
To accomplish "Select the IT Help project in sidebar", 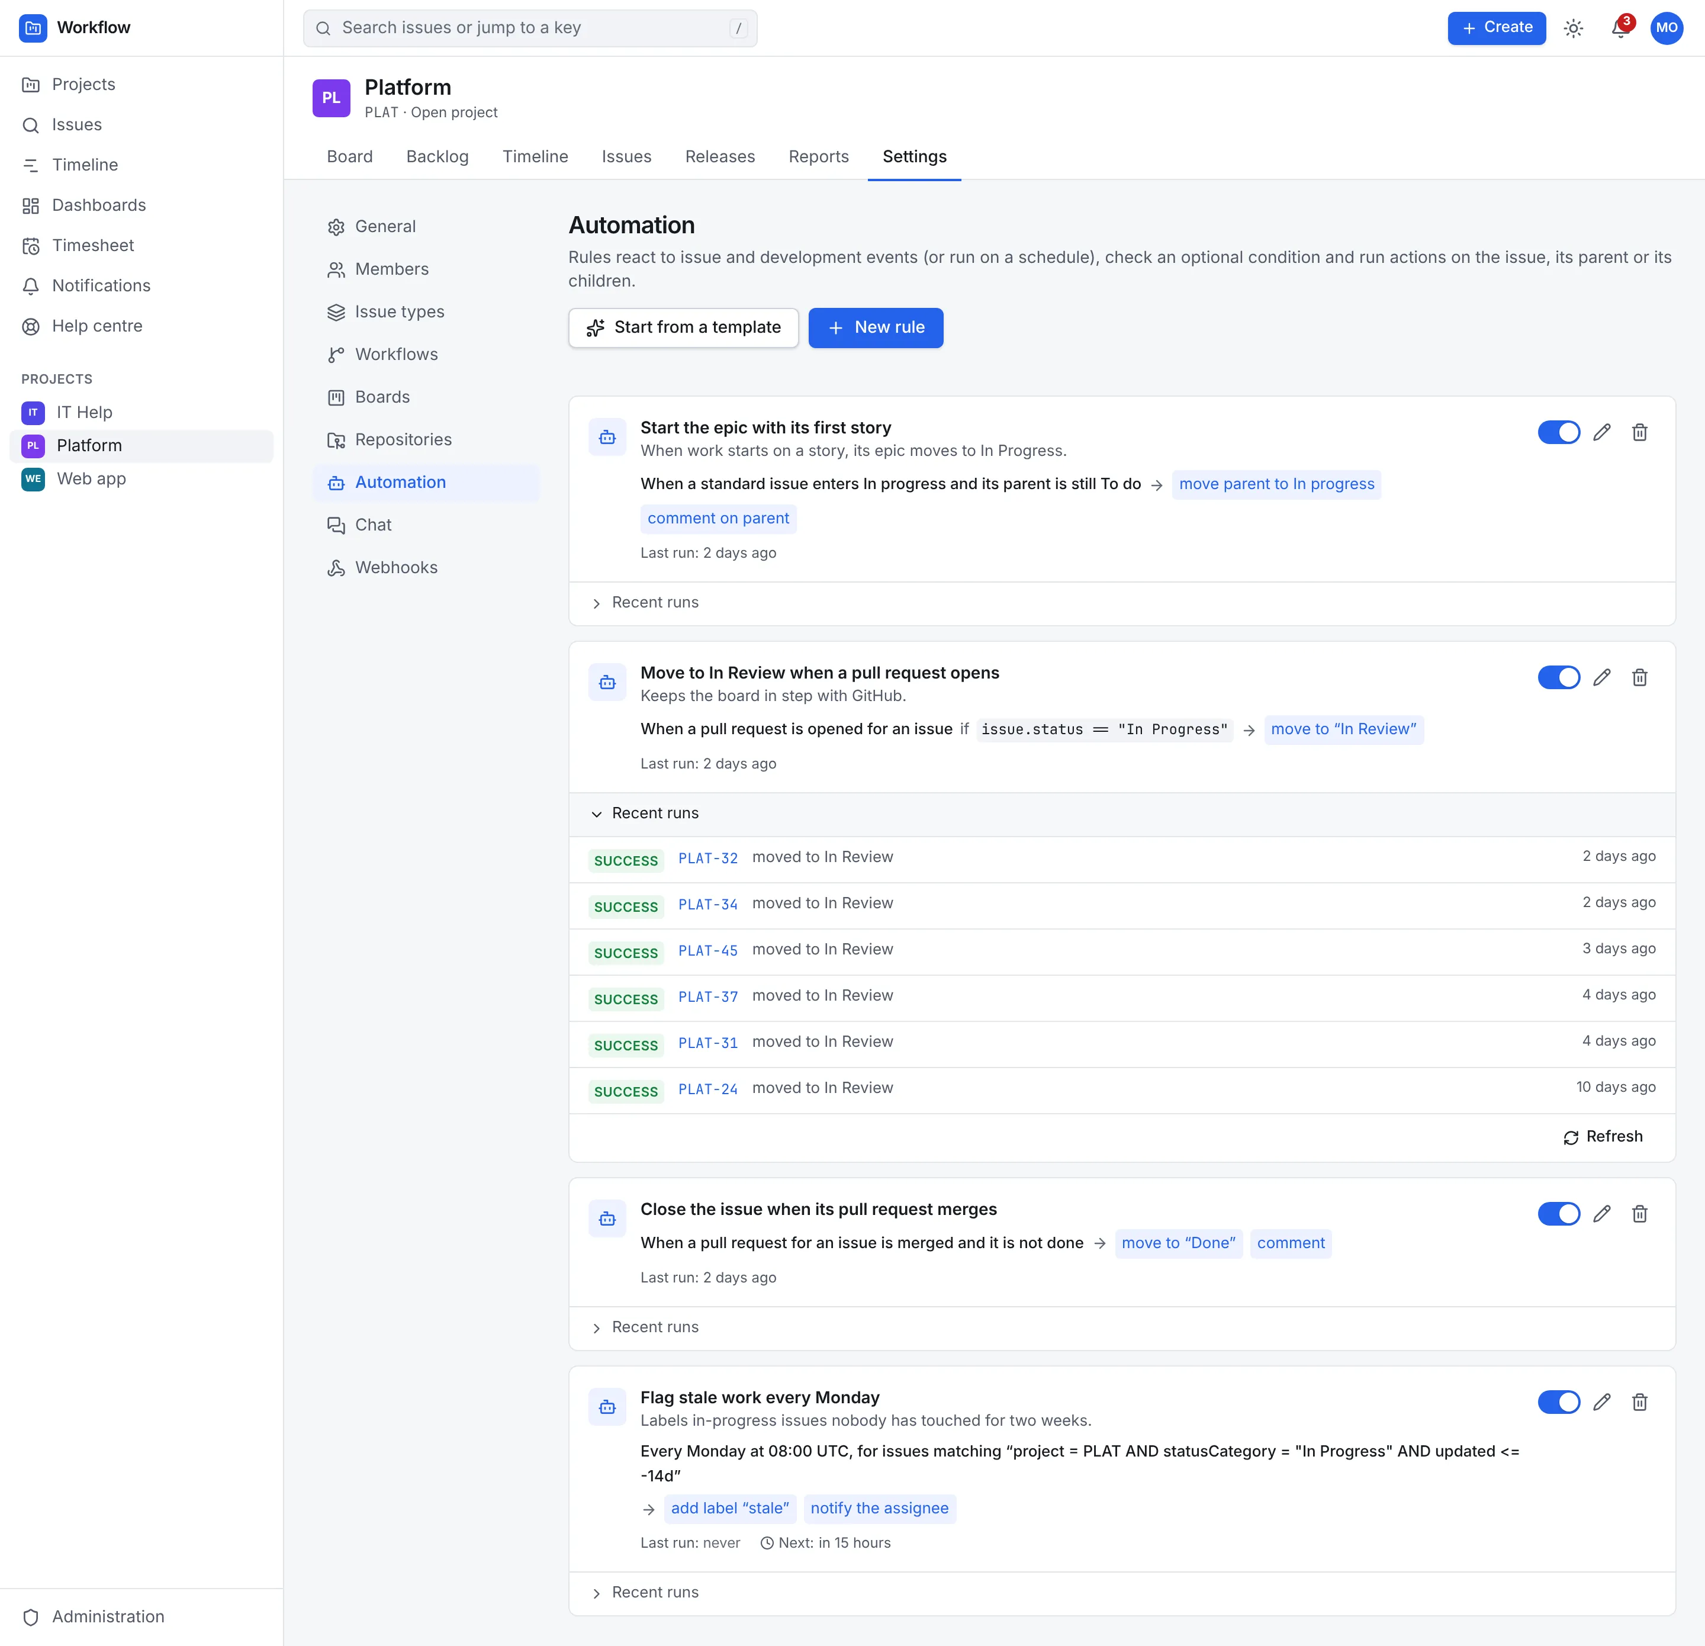I will click(141, 412).
